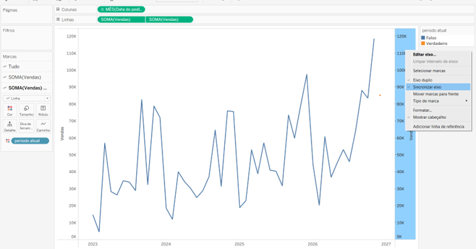Click the Colunas shelf icon

point(58,9)
